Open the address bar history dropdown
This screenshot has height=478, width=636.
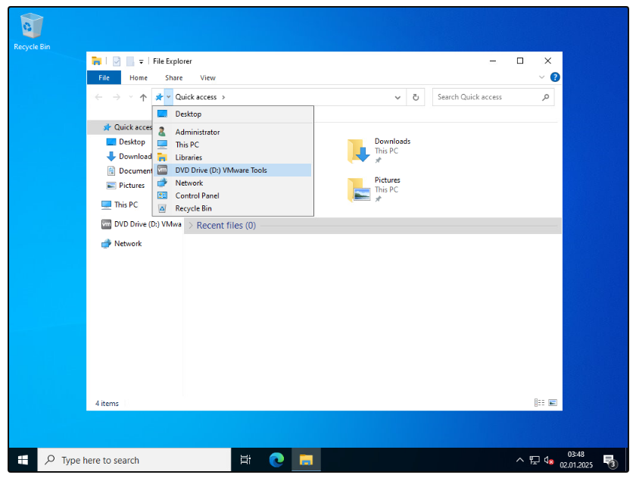(x=397, y=98)
